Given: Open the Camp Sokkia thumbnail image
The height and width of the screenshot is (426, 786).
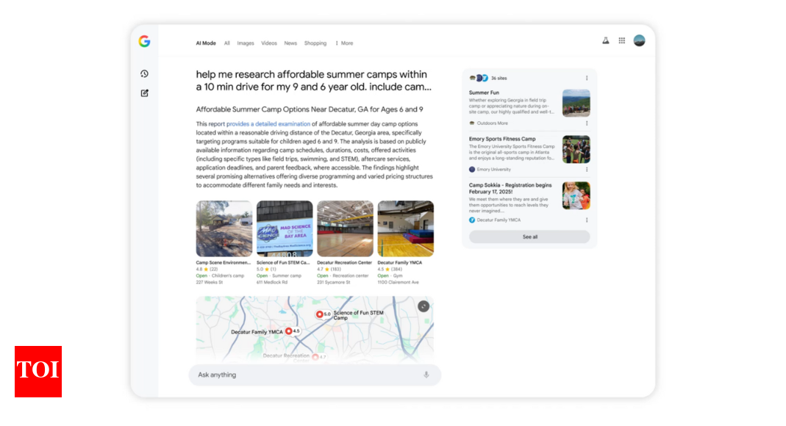Looking at the screenshot, I should [576, 195].
